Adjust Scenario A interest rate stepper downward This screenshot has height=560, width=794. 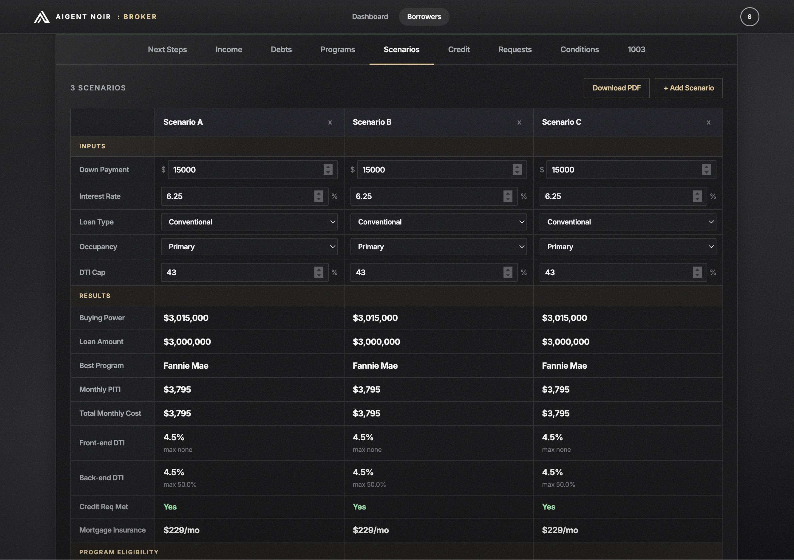[x=319, y=199]
